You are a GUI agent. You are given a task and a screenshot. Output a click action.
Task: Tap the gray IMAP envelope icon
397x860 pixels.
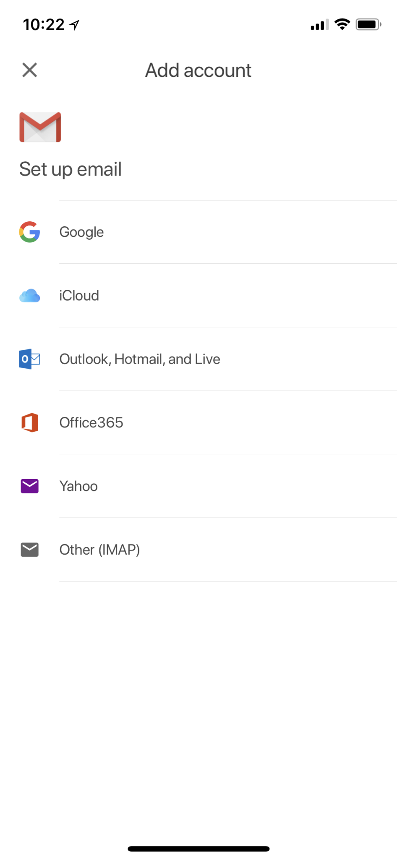coord(30,550)
